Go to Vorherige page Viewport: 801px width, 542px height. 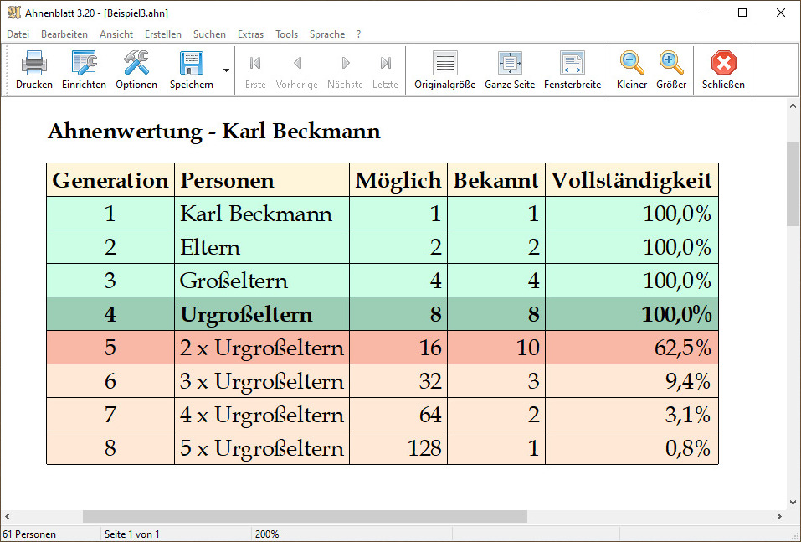pyautogui.click(x=297, y=70)
